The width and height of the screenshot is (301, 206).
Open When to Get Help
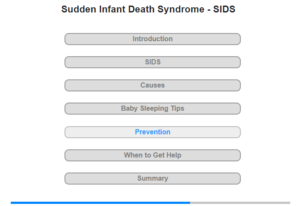pos(152,155)
